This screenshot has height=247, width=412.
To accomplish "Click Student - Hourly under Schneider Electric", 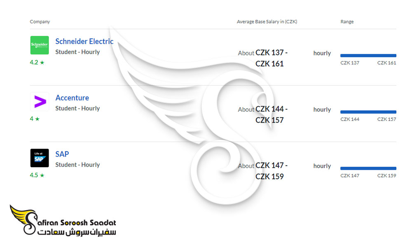I will (77, 52).
